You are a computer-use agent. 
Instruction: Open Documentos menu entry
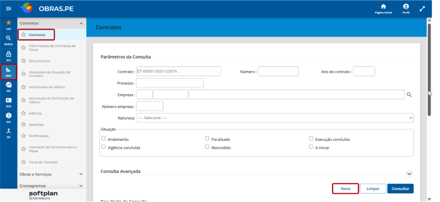point(39,61)
